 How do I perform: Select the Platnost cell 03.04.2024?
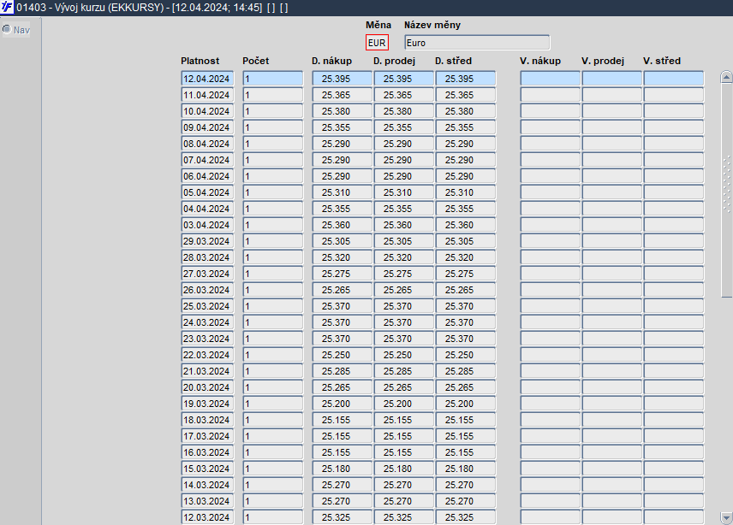(207, 225)
